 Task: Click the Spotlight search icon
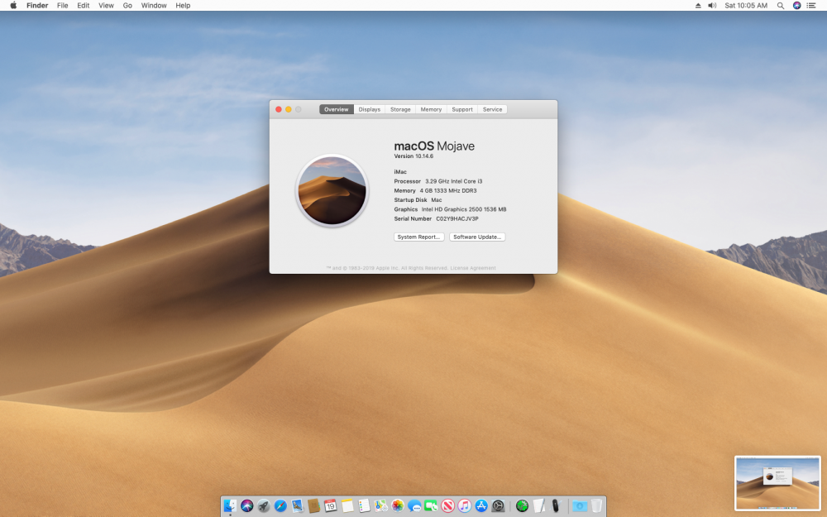pyautogui.click(x=780, y=5)
